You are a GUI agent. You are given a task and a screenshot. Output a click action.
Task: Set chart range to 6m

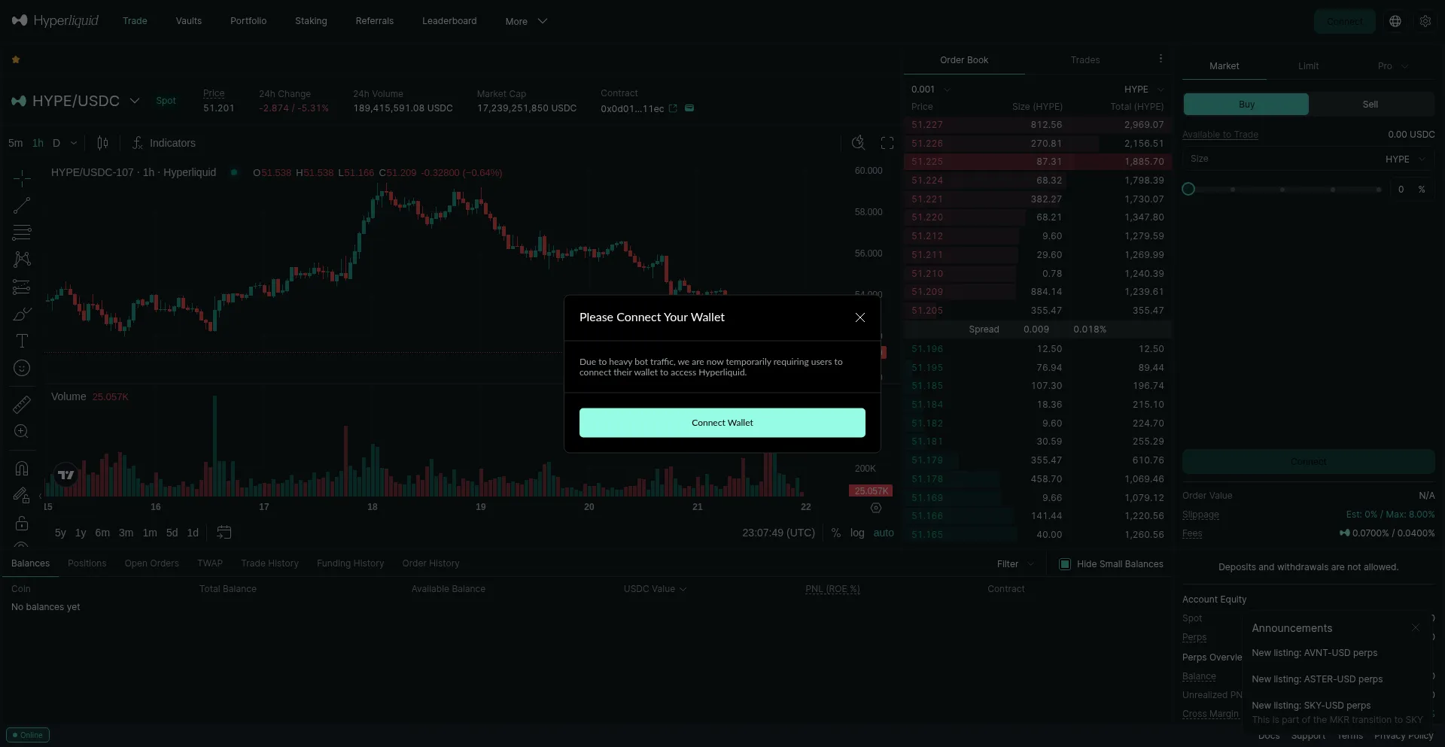pyautogui.click(x=102, y=533)
